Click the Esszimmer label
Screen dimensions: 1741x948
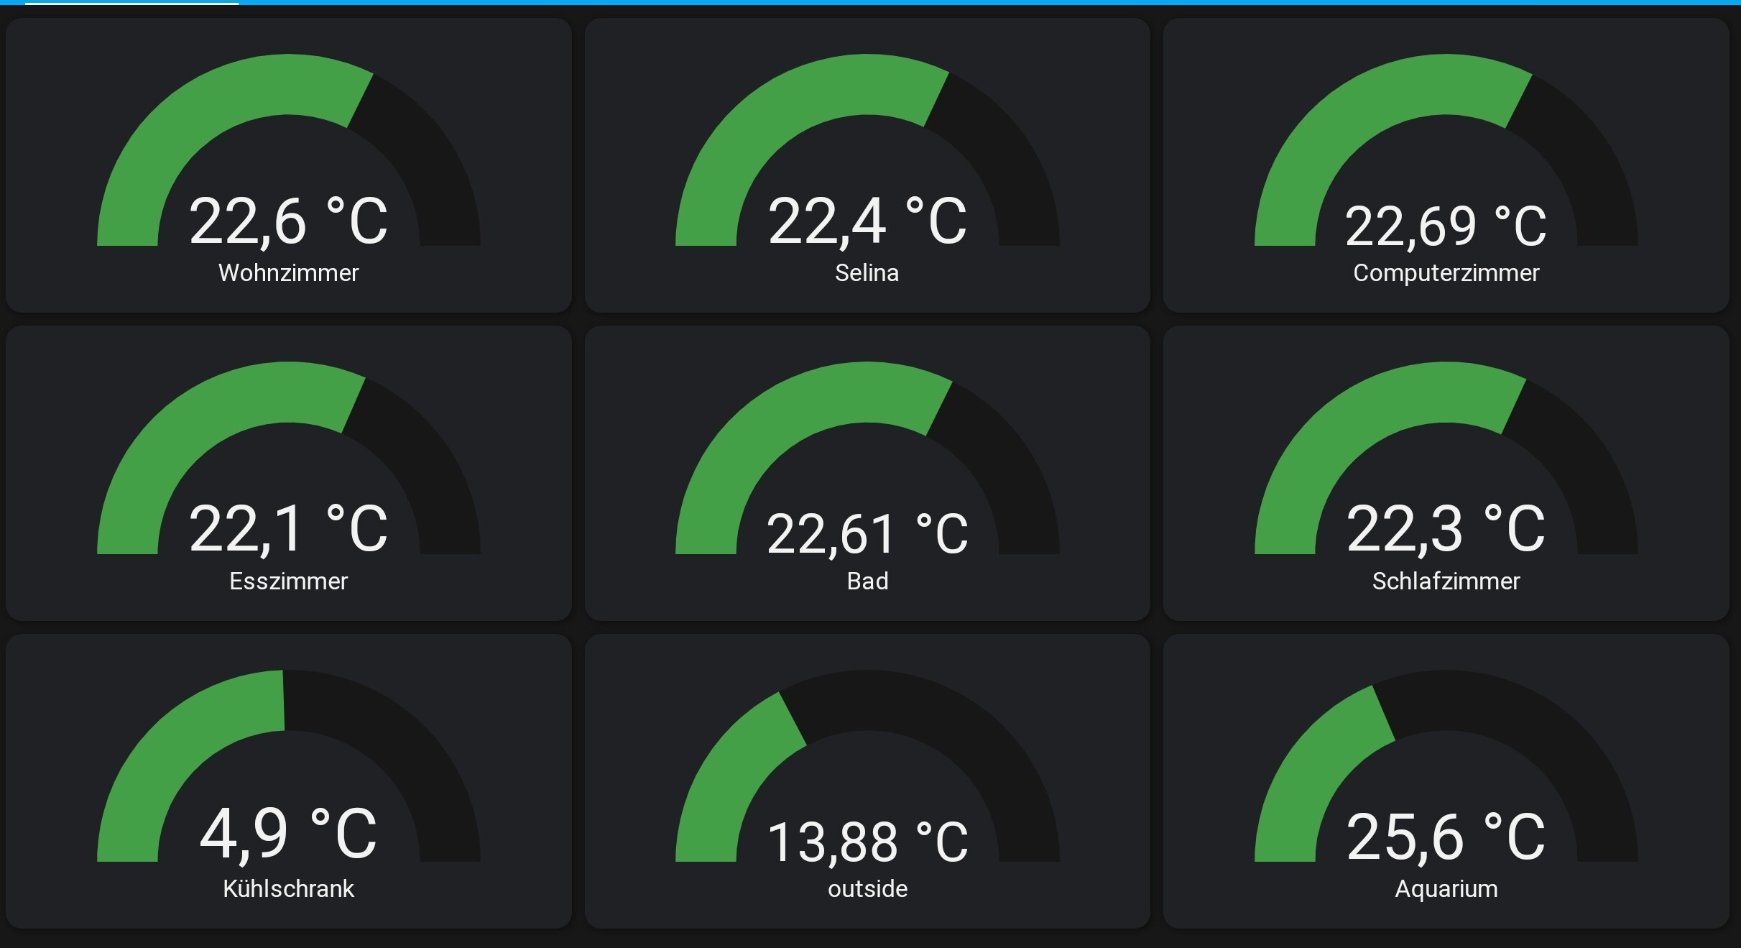(x=288, y=581)
